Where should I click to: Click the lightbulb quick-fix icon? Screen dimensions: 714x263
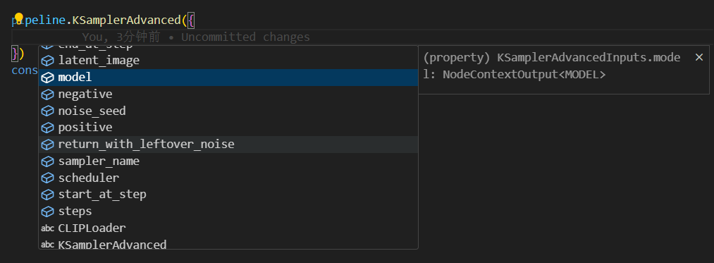18,18
